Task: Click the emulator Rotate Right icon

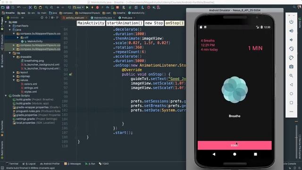Action: [x=291, y=58]
